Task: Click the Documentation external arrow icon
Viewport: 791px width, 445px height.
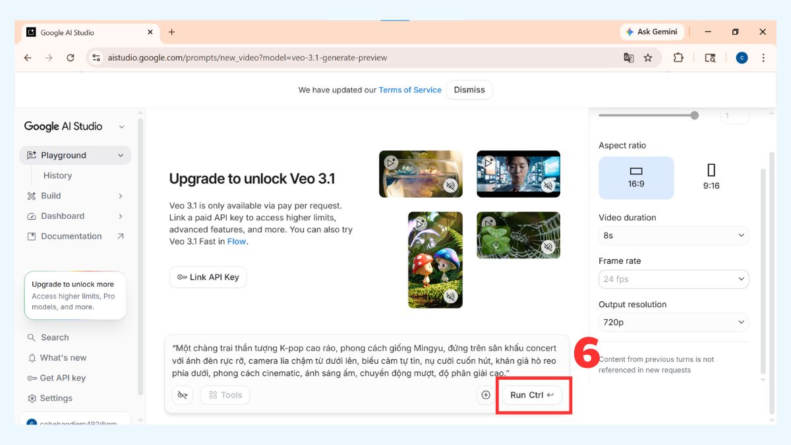Action: point(120,236)
